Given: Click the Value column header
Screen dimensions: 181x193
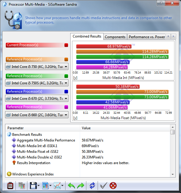Looking at the screenshot, I should (125, 128).
